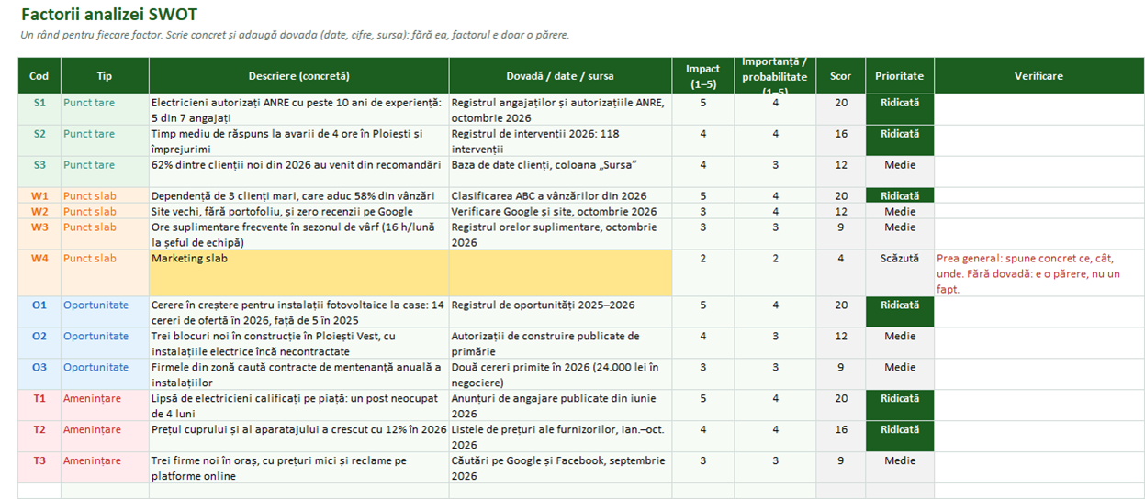Viewport: 1145px width, 499px height.
Task: Click 'Punct slab' type in row W1
Action: click(105, 195)
